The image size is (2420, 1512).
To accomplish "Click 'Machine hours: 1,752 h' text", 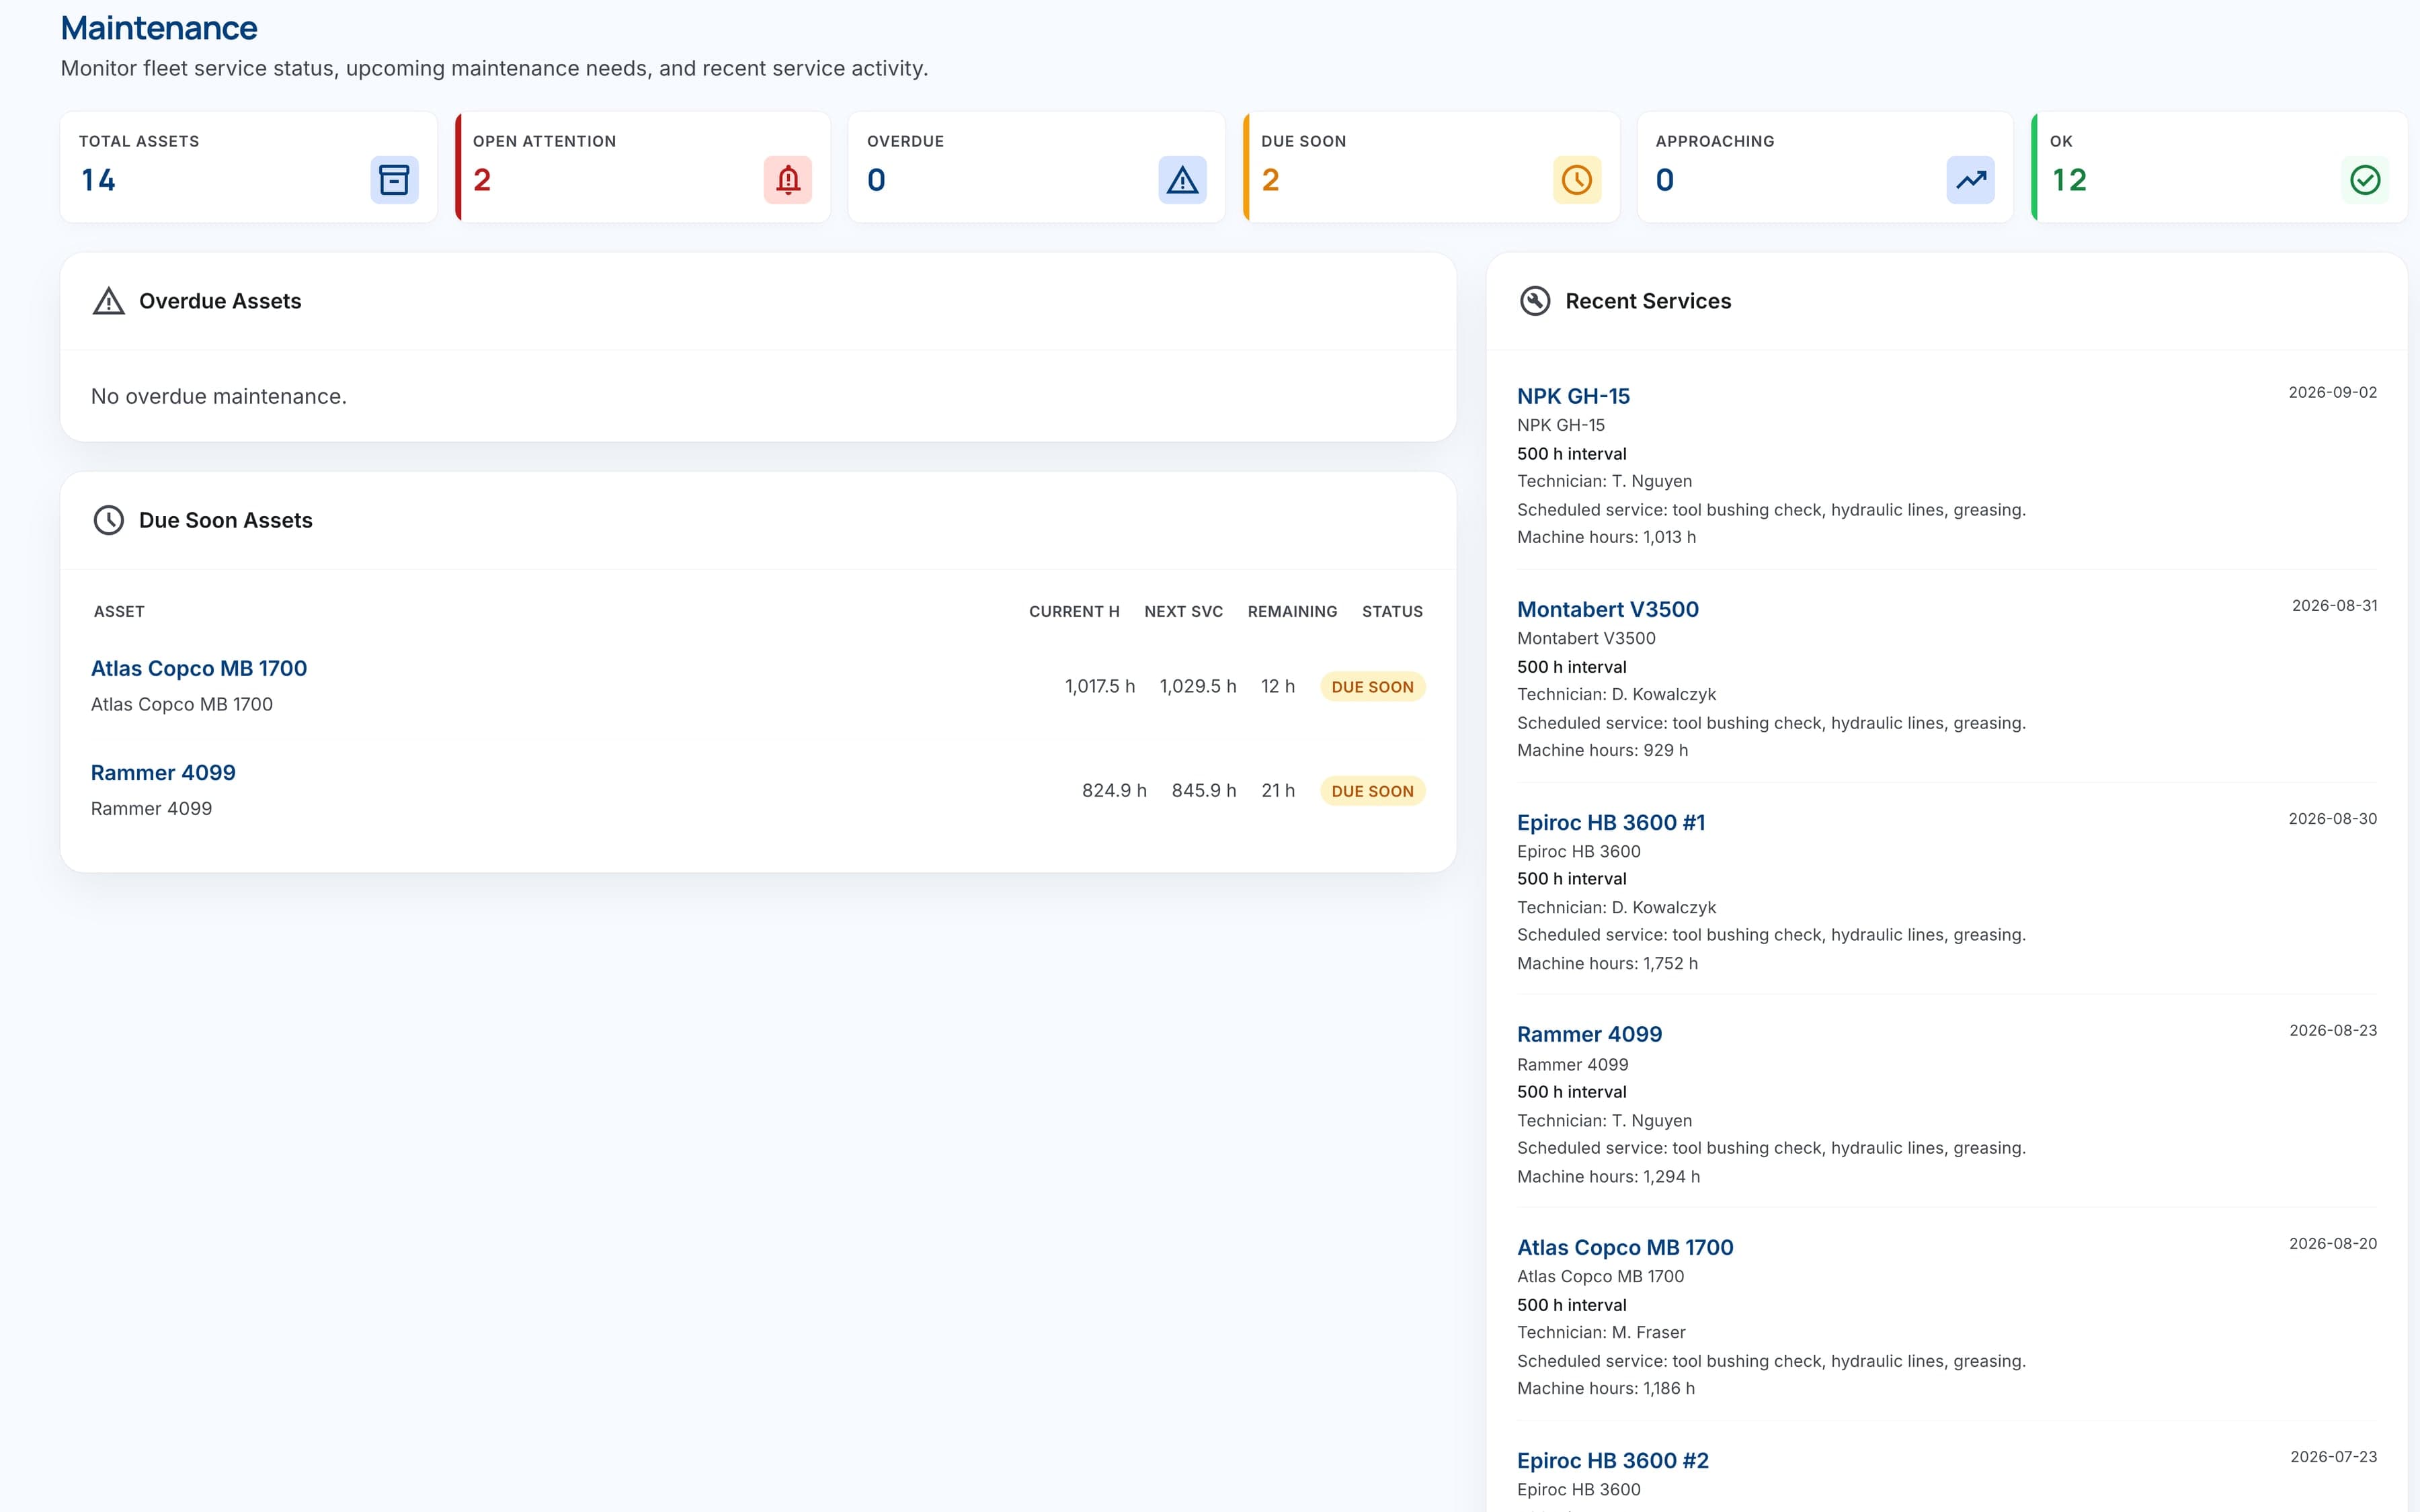I will pyautogui.click(x=1607, y=963).
